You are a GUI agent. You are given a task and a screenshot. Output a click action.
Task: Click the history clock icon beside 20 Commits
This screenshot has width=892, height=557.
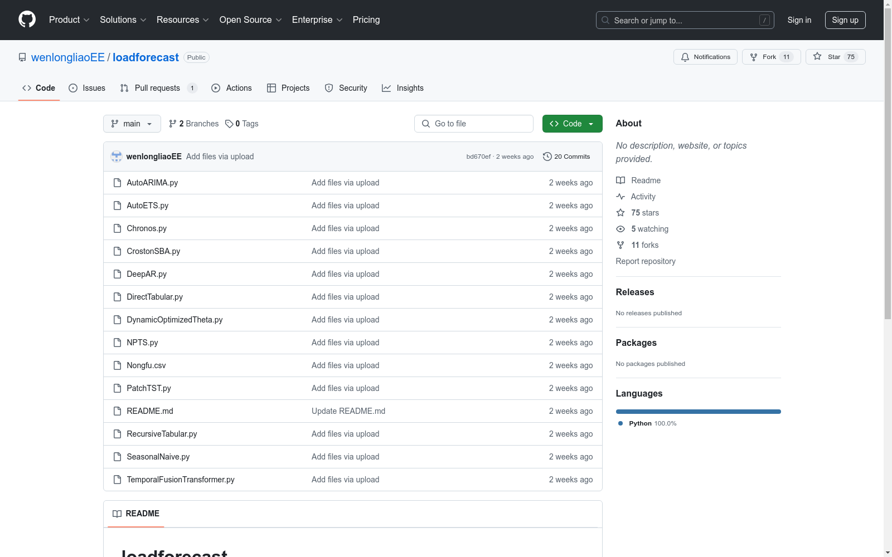(x=547, y=157)
